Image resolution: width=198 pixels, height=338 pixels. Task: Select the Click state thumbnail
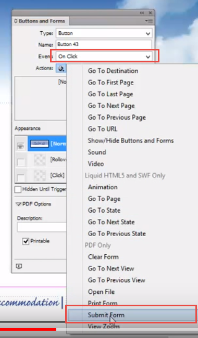click(40, 175)
